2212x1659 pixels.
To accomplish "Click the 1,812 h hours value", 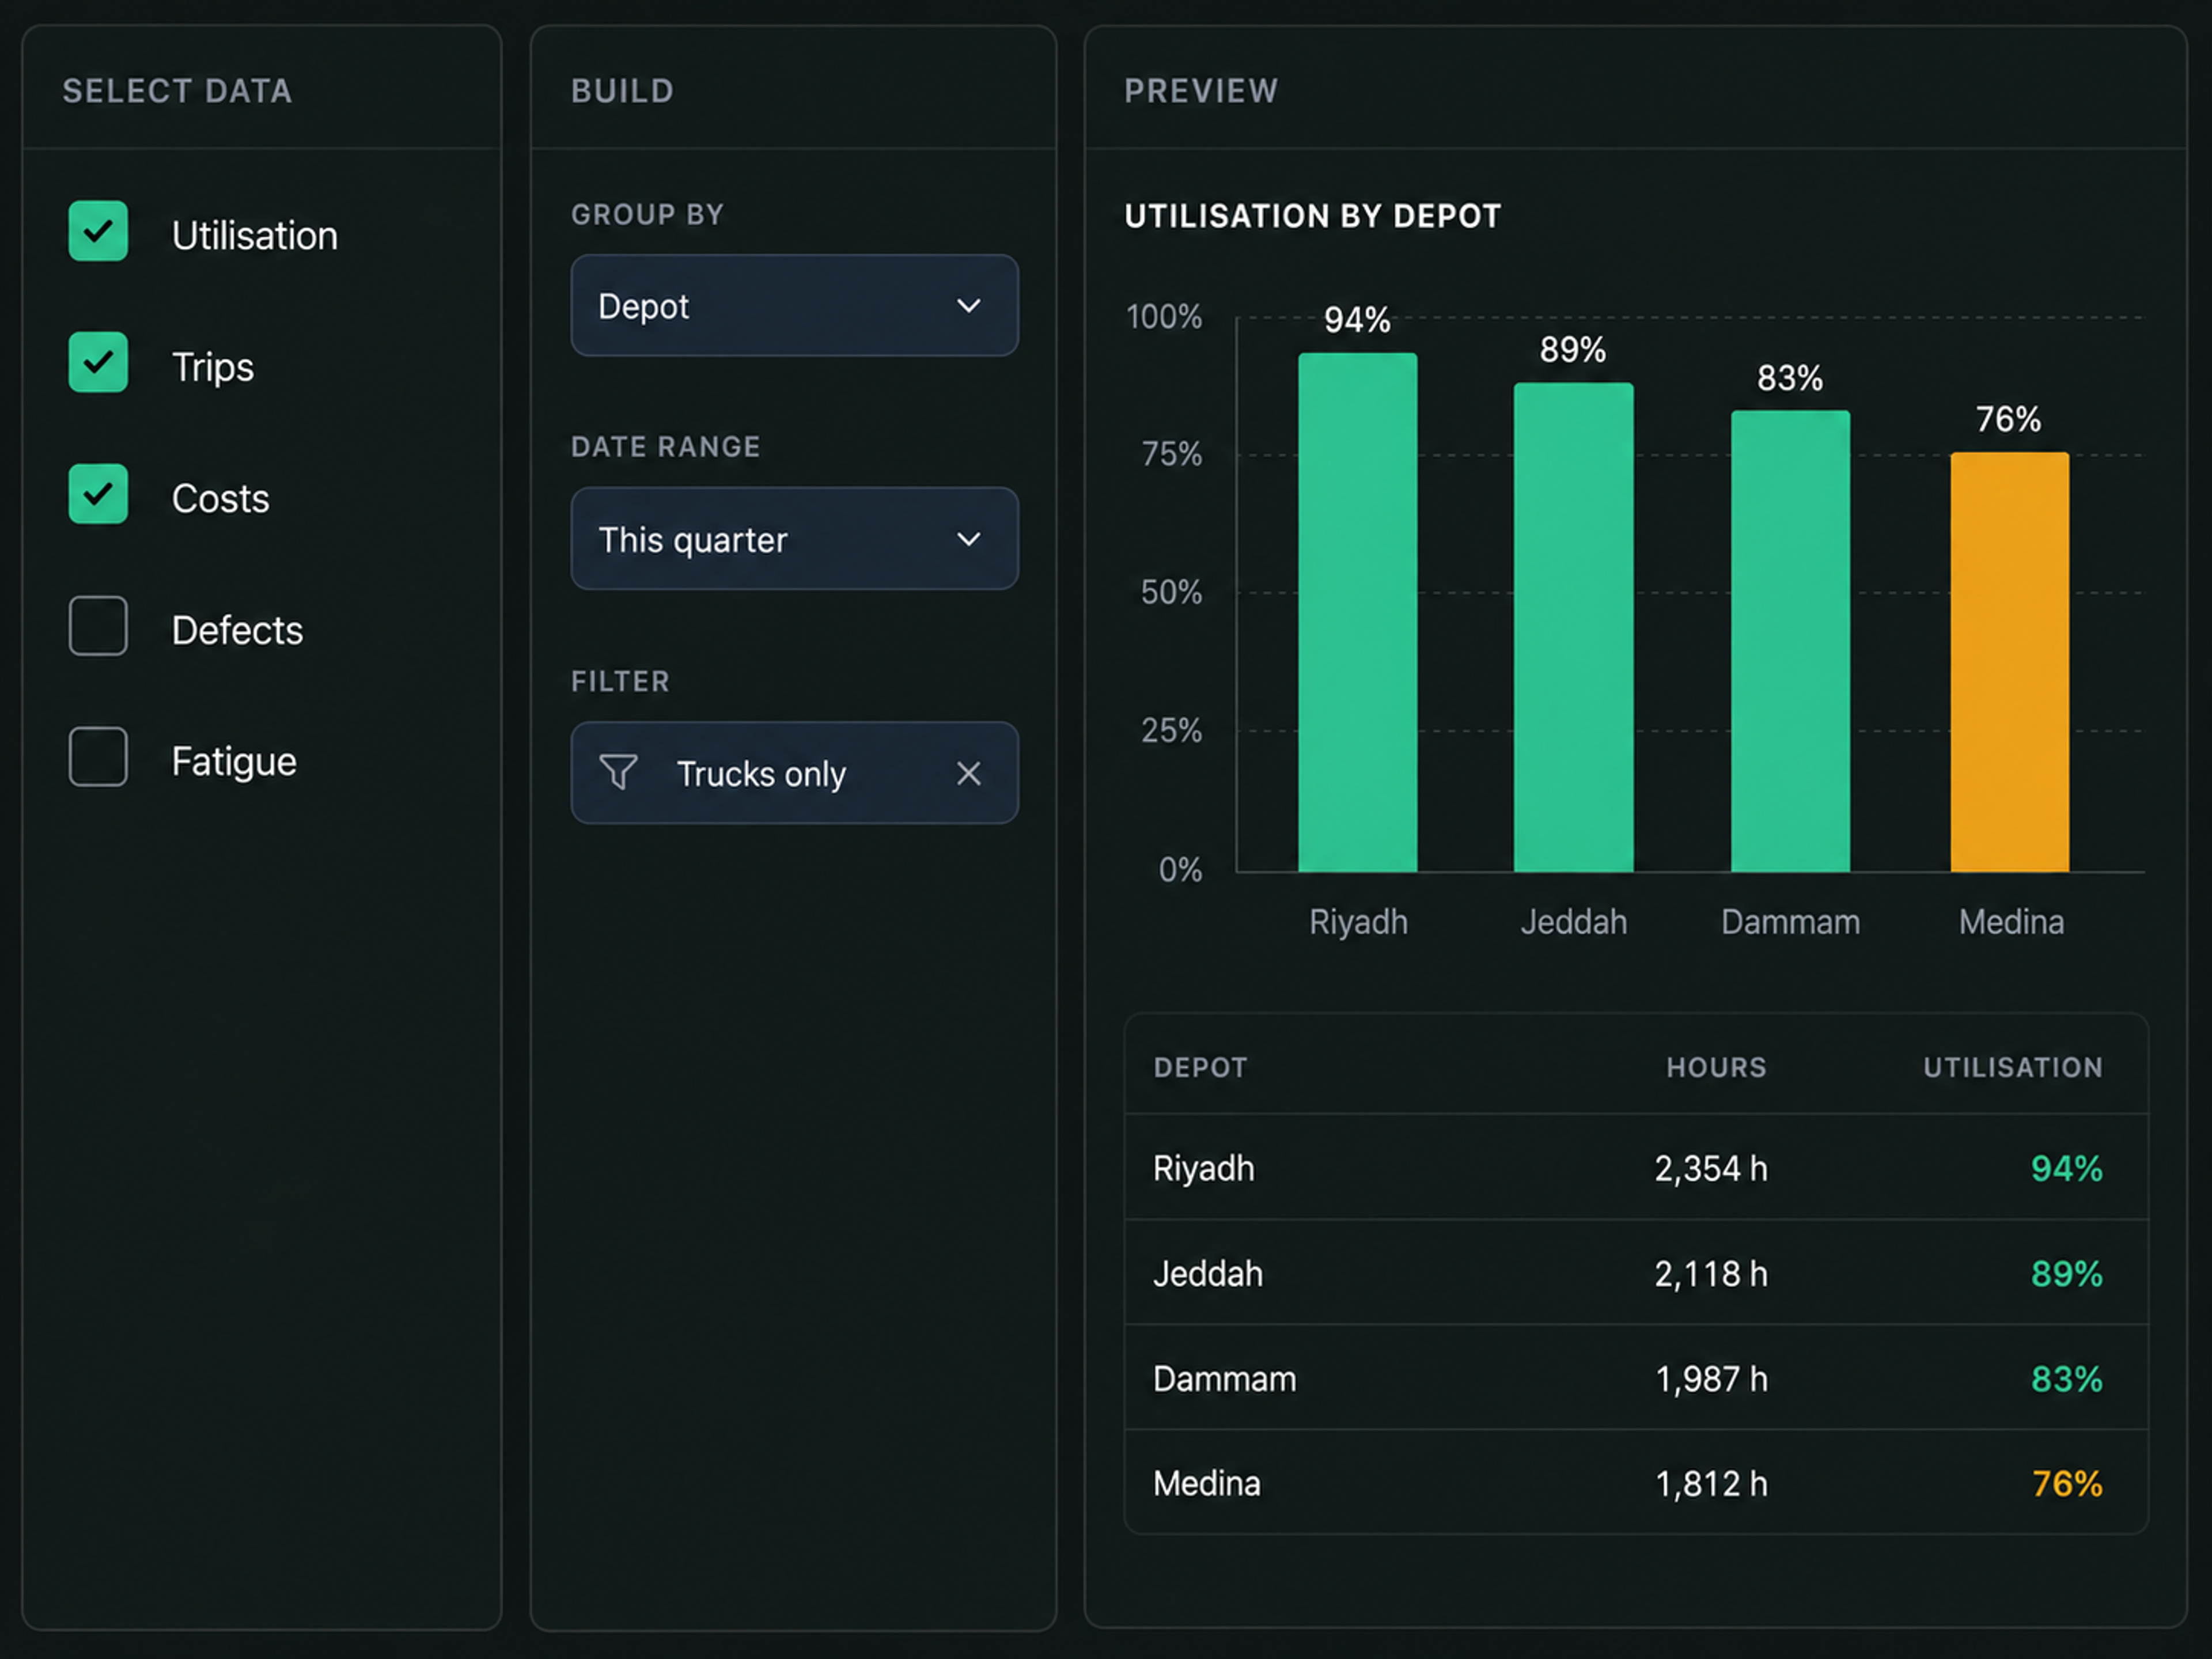I will tap(1711, 1484).
